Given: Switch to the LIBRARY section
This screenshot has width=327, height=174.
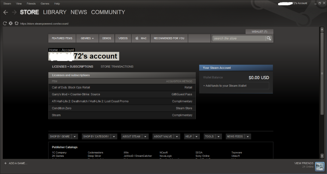Looking at the screenshot, I should tap(55, 12).
